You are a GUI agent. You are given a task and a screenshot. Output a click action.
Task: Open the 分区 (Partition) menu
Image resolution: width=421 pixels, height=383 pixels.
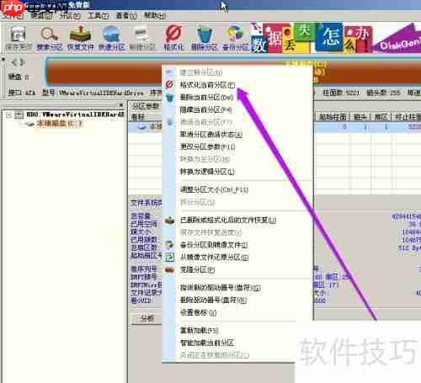[x=70, y=16]
